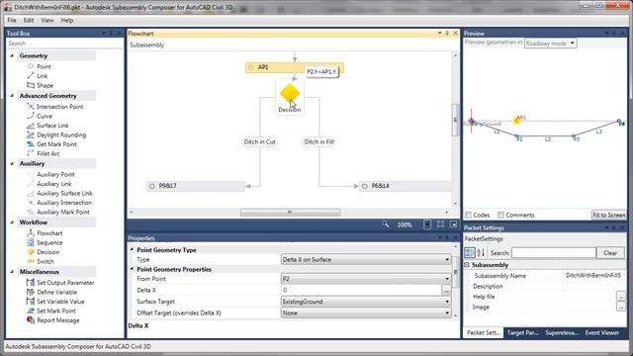The height and width of the screenshot is (356, 633).
Task: Click the zoom magnifier icon in the flowchart bar
Action: [x=386, y=224]
